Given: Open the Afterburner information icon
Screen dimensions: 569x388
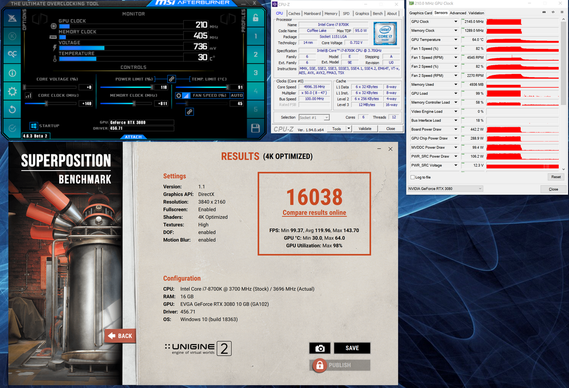Looking at the screenshot, I should (x=12, y=73).
